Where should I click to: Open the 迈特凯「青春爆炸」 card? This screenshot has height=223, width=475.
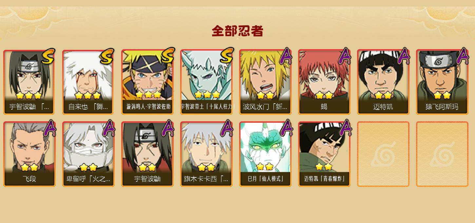tap(324, 154)
